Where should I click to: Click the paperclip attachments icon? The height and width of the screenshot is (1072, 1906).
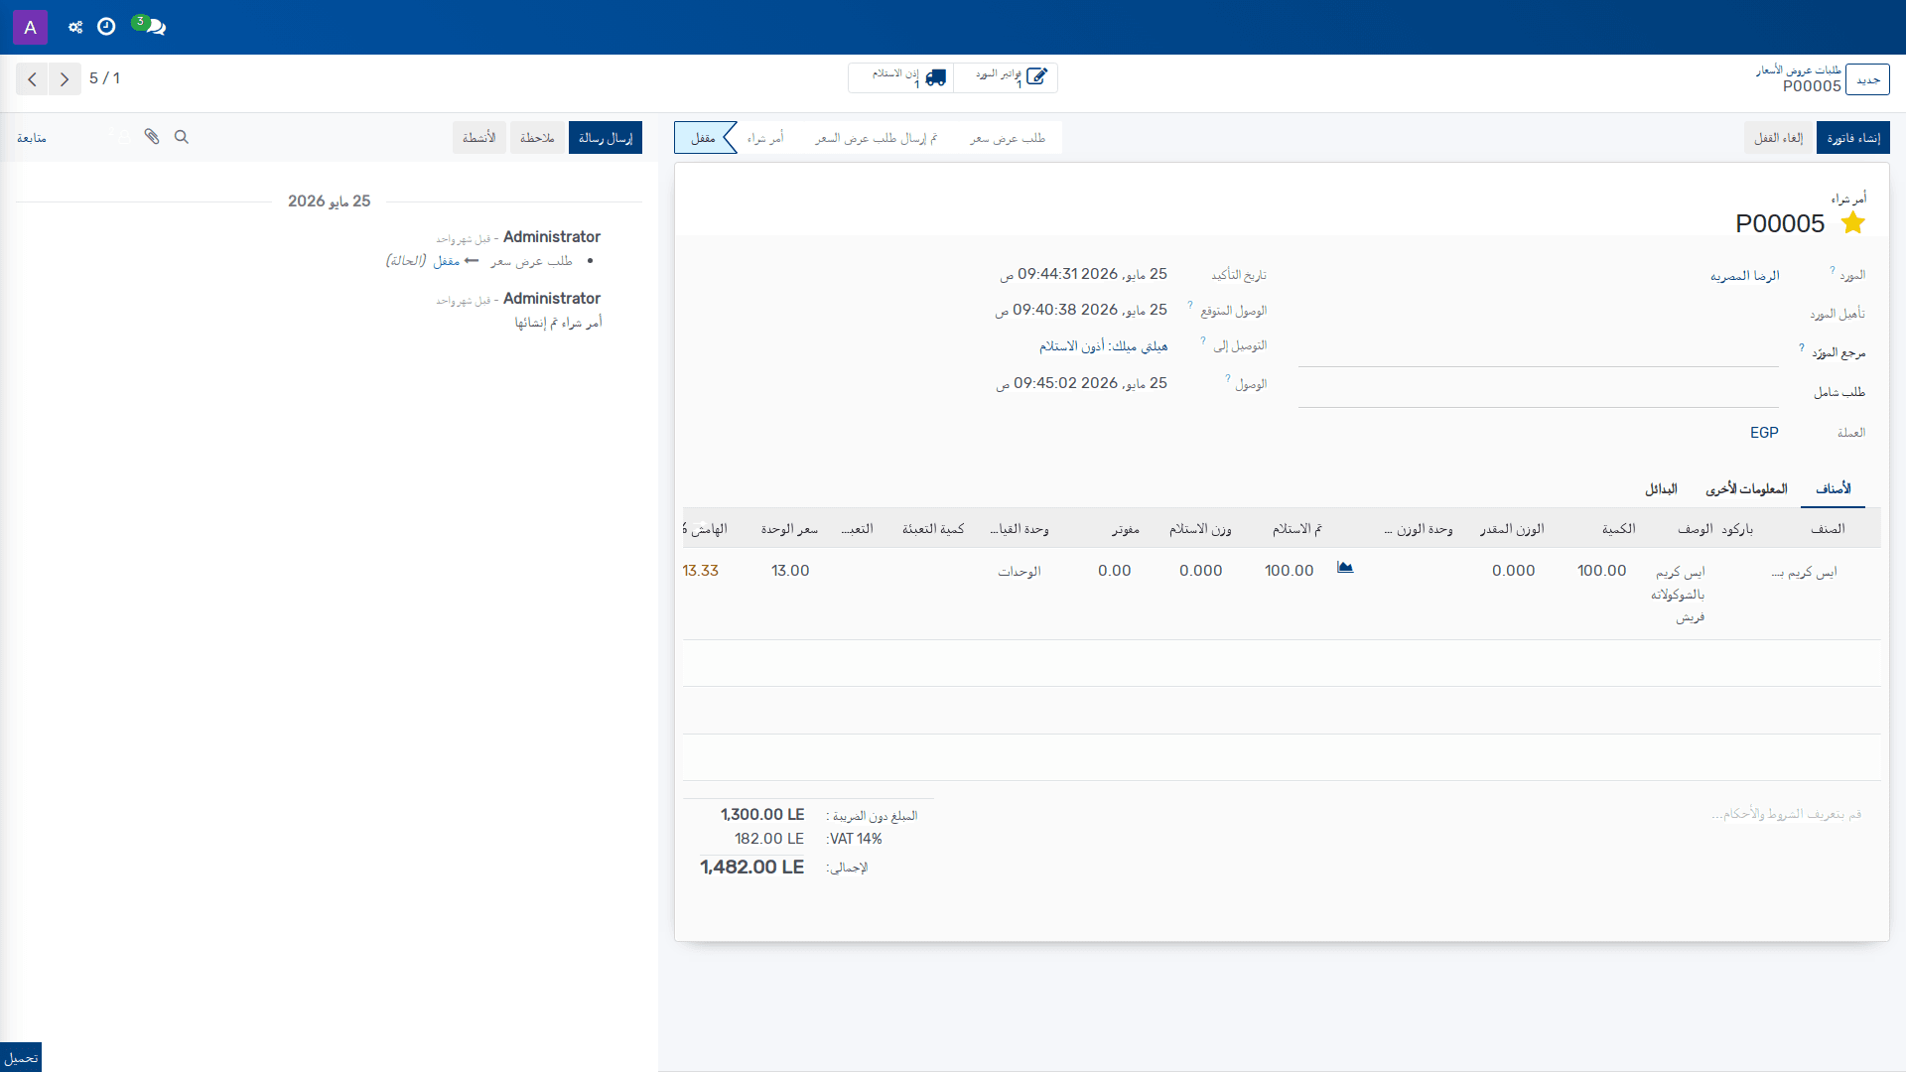click(x=152, y=137)
